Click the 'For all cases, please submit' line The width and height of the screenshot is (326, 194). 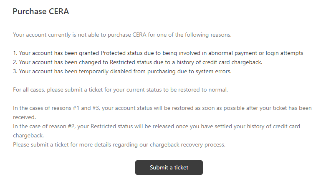(x=120, y=90)
